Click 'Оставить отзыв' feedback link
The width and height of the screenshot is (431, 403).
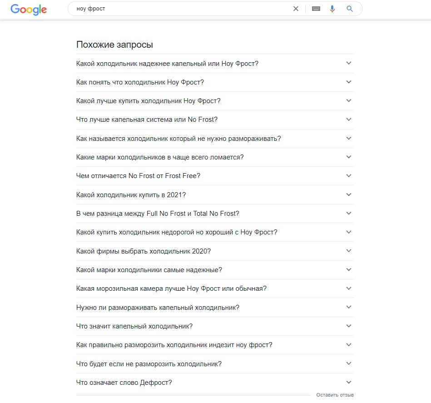coord(335,395)
